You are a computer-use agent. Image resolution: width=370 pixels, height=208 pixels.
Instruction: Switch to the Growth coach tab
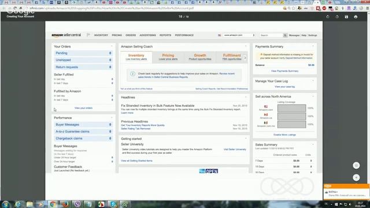click(x=200, y=57)
